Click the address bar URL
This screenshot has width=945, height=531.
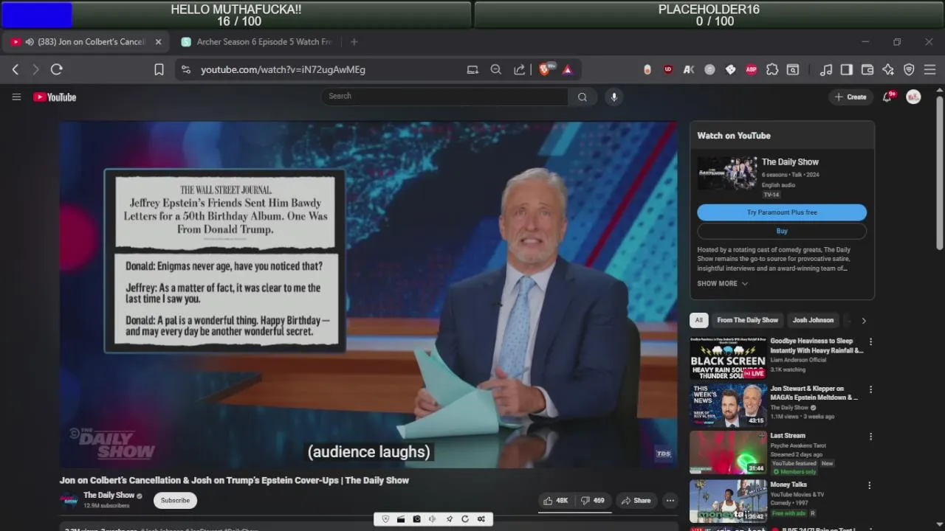click(283, 69)
